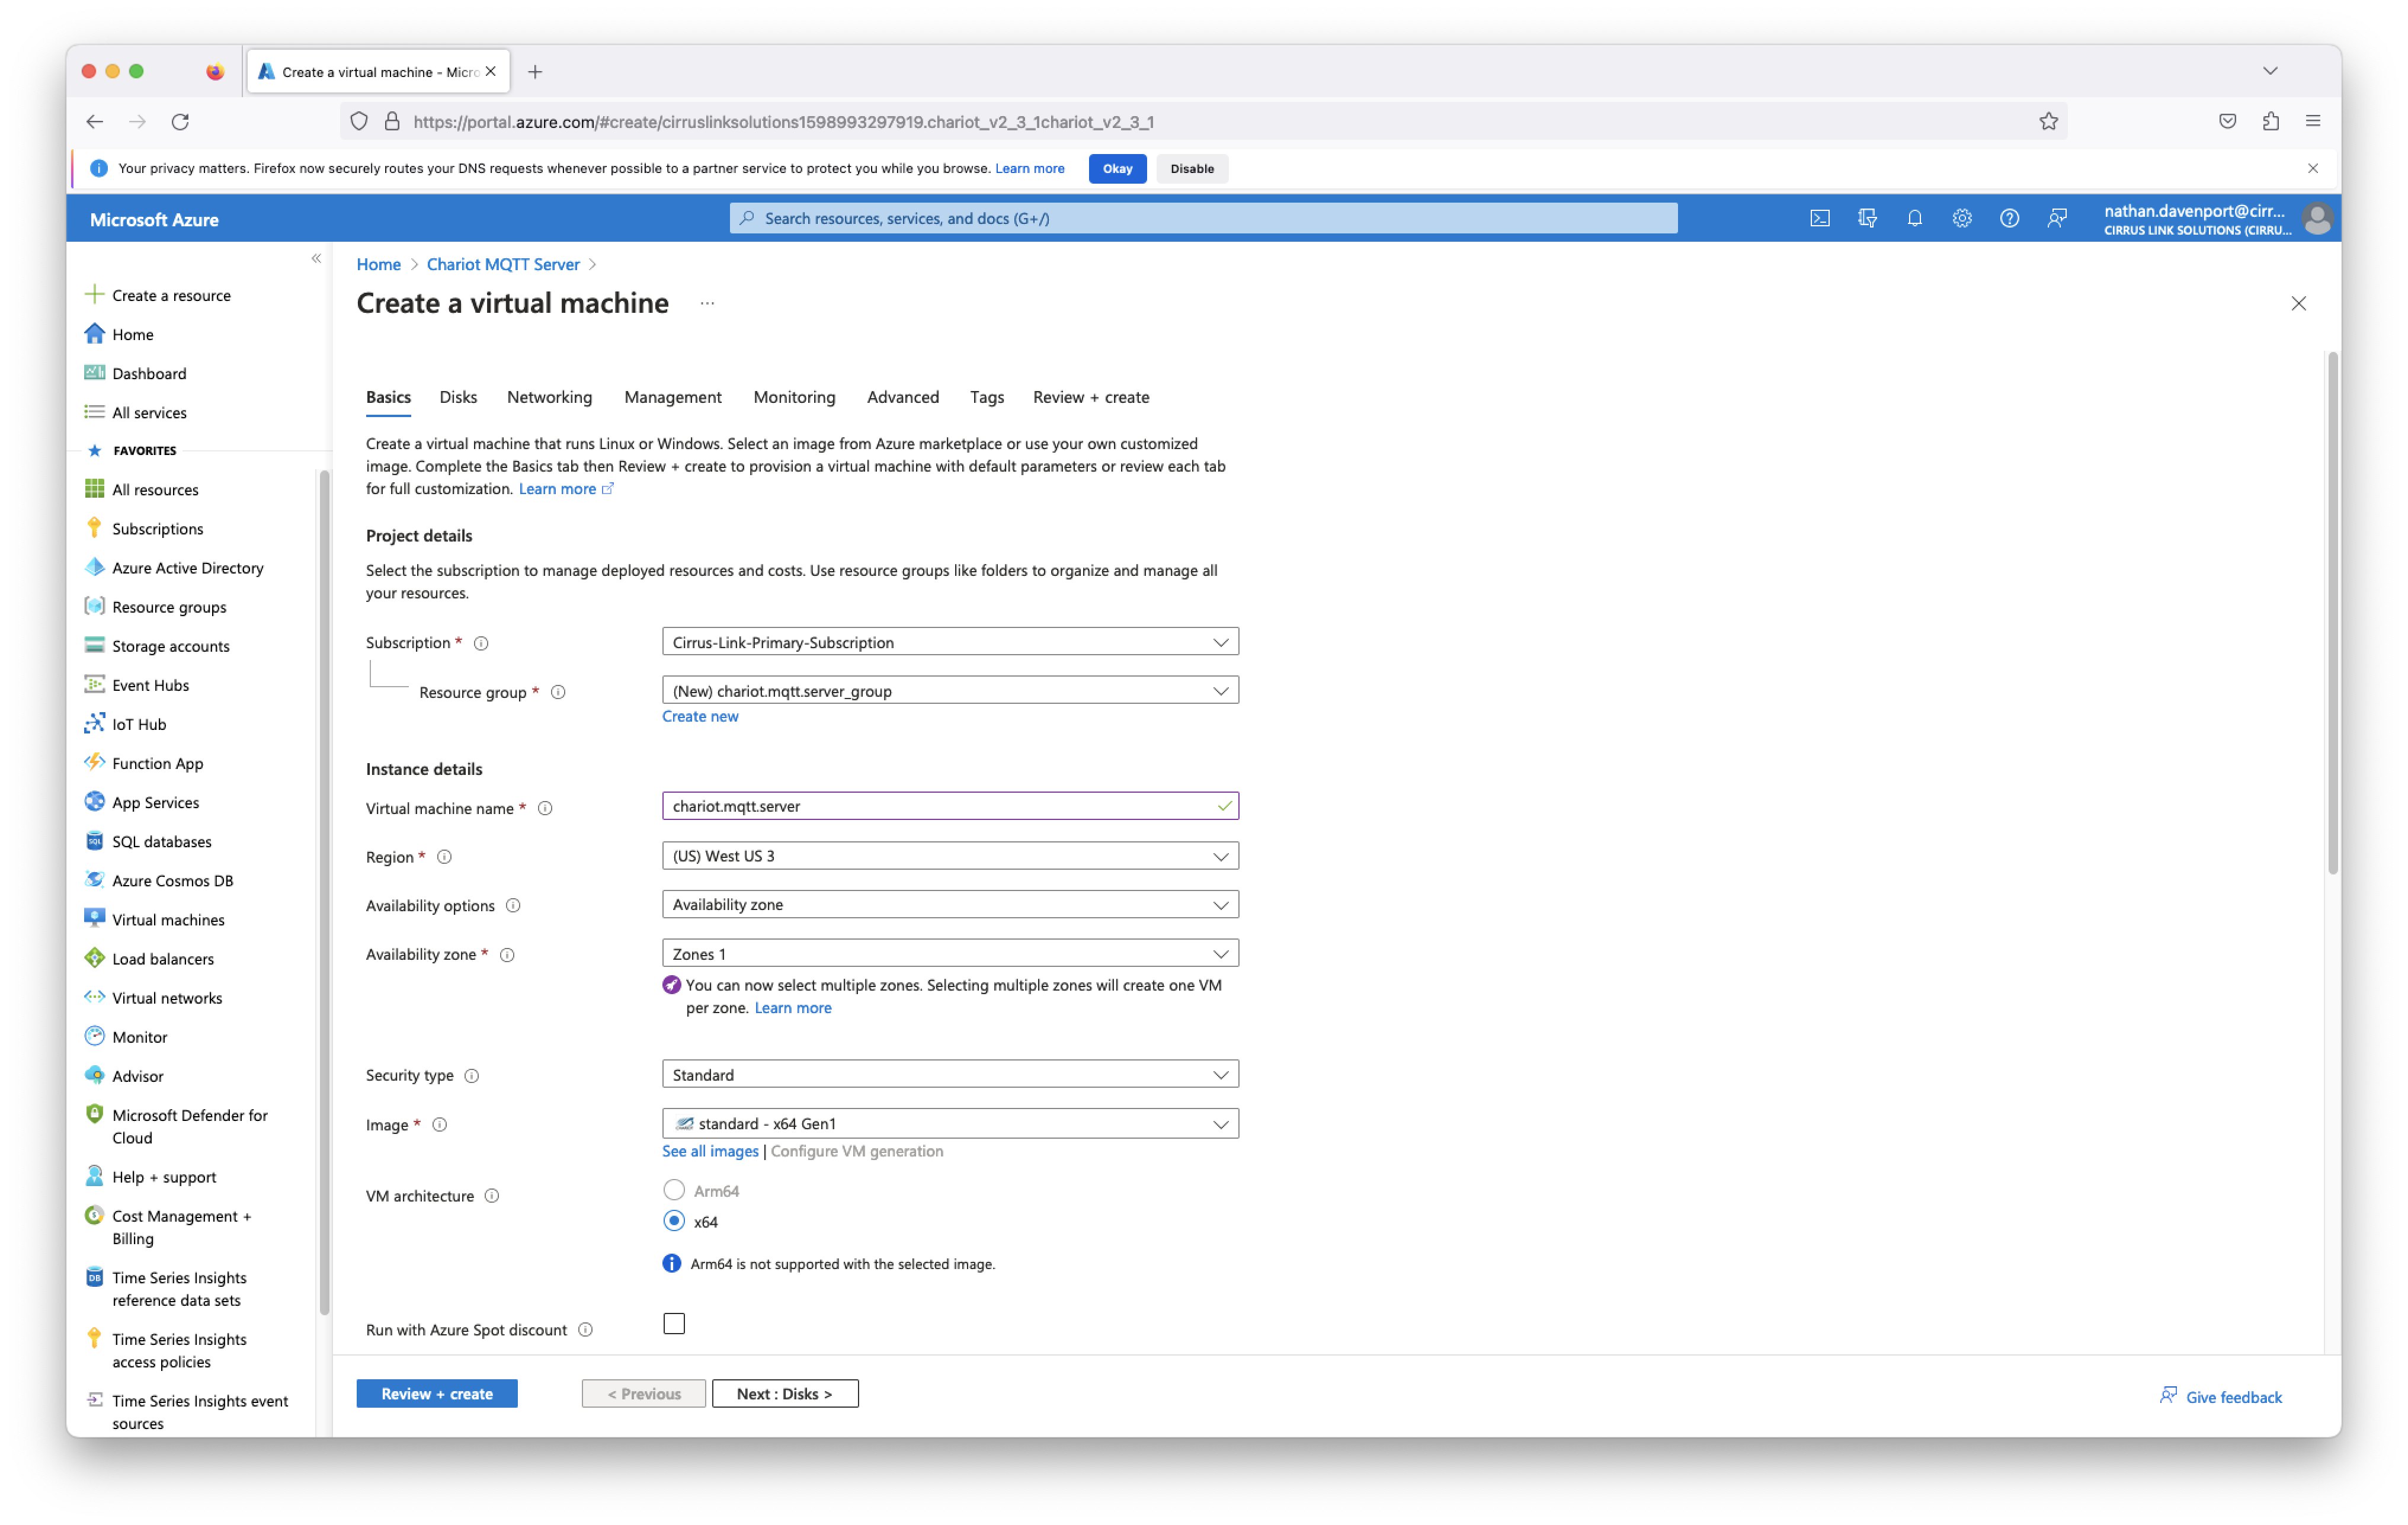Image resolution: width=2408 pixels, height=1525 pixels.
Task: Click the Review + create button
Action: point(437,1393)
